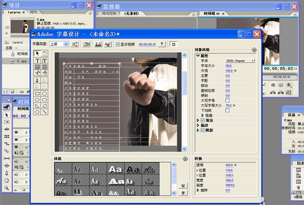Click the 透明 opacity value 100.0
304x205 pixels.
coord(229,165)
